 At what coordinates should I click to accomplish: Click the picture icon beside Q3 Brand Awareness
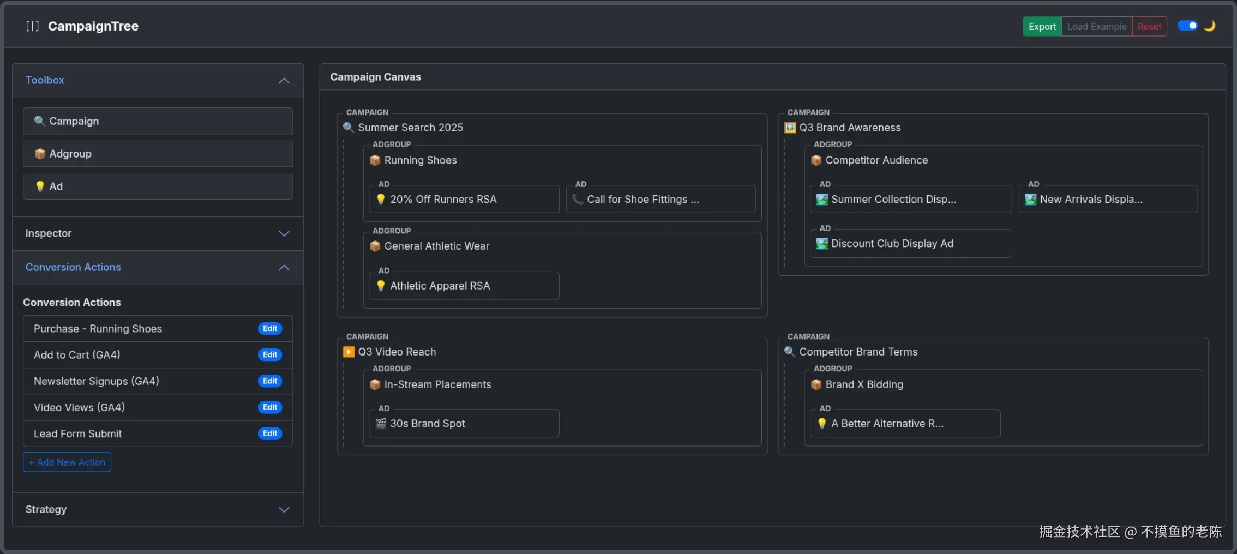click(x=790, y=128)
